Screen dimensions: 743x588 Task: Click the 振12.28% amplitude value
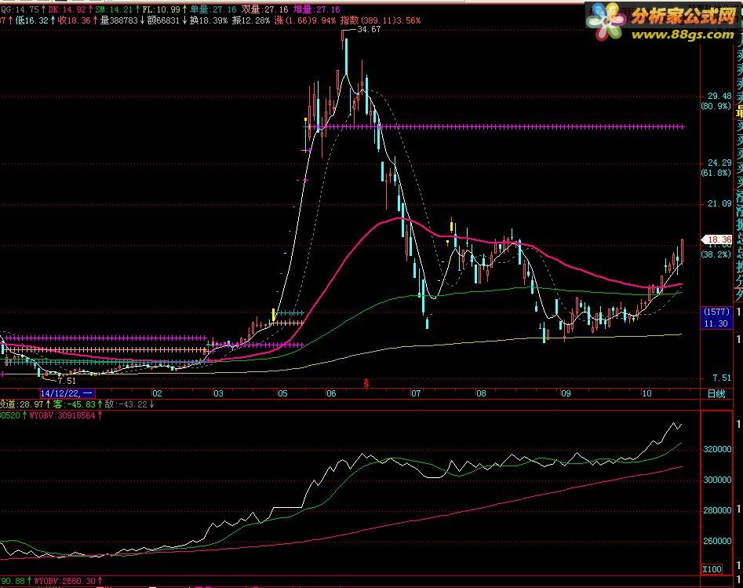[251, 20]
